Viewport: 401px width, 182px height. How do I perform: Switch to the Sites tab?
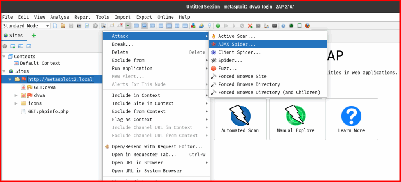(x=13, y=36)
